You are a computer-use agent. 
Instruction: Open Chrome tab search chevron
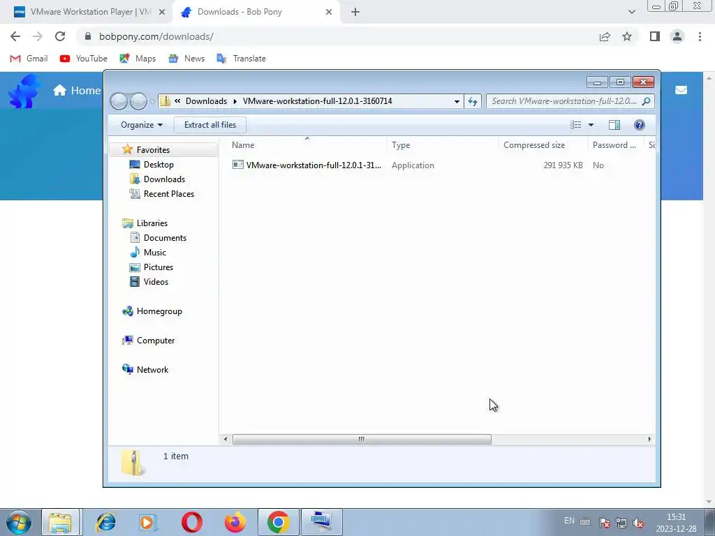pos(631,12)
